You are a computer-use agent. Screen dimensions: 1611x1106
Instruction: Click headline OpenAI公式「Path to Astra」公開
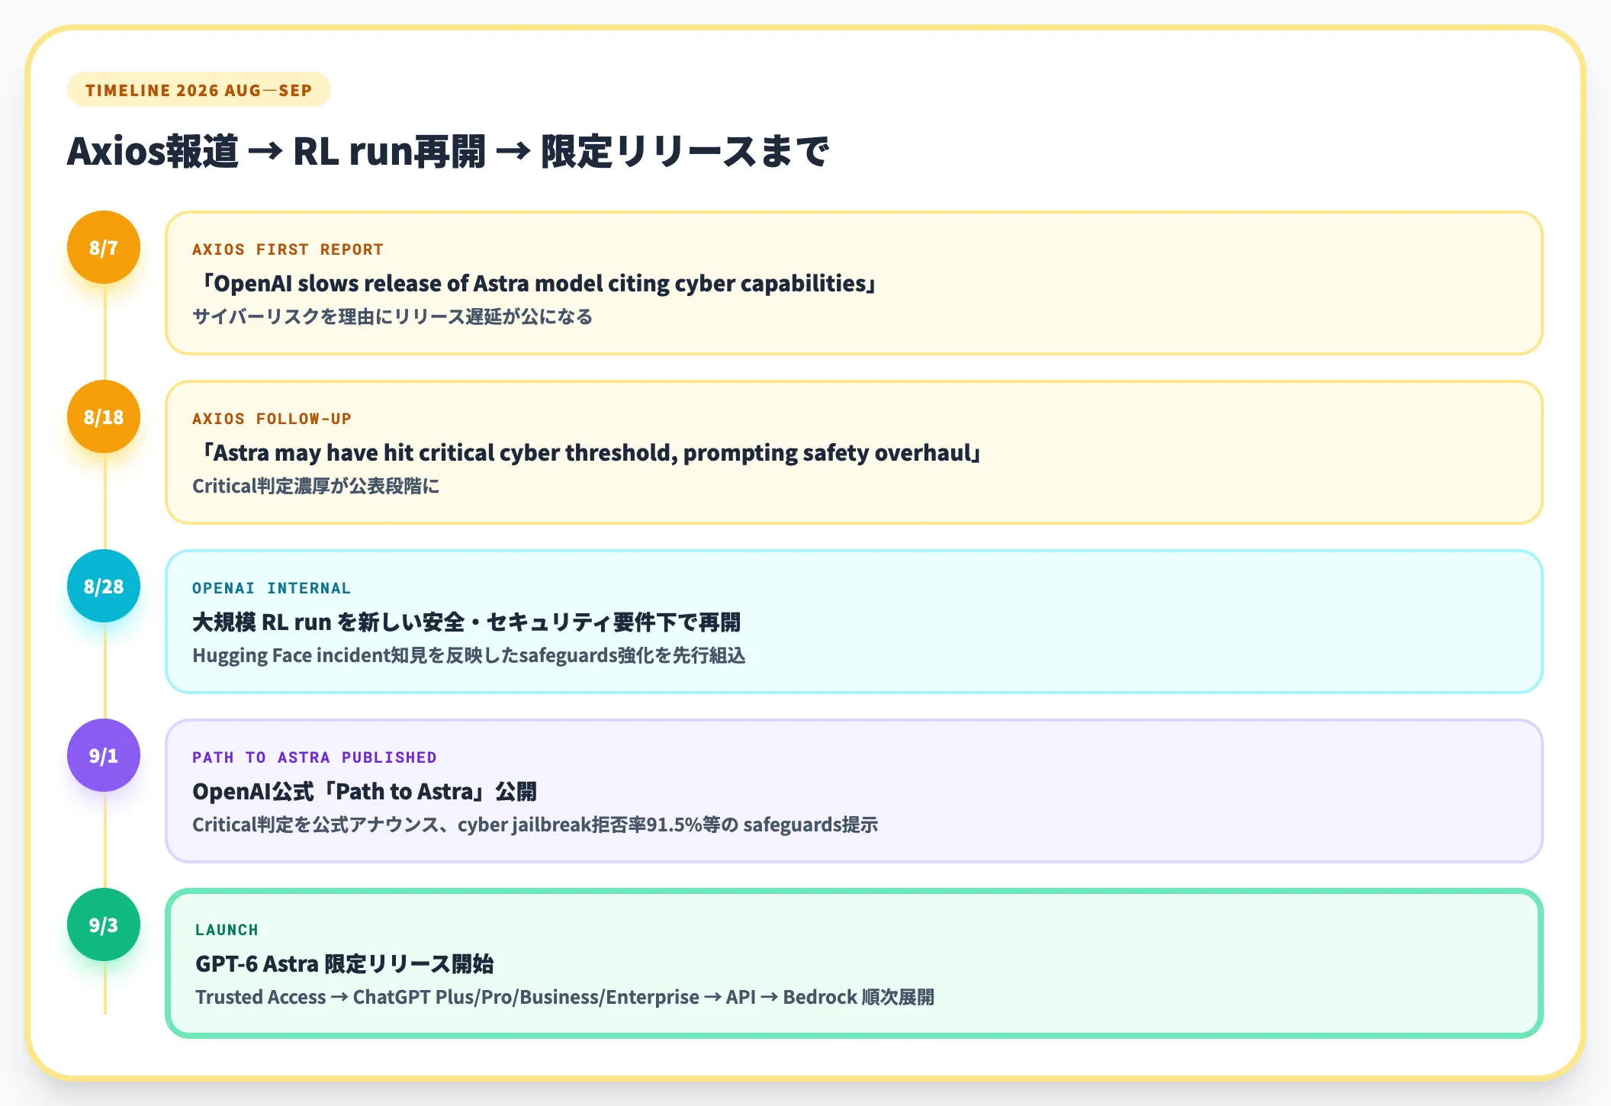[x=365, y=792]
